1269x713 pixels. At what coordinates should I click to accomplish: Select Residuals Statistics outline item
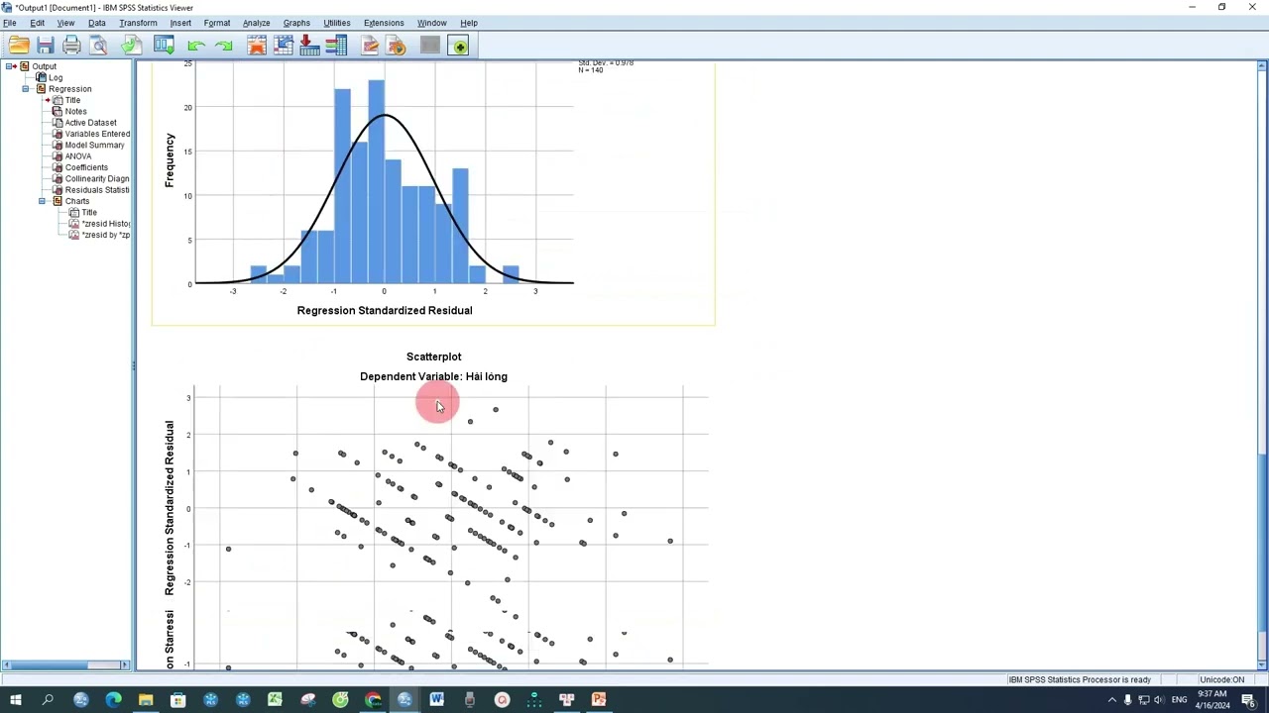coord(97,190)
